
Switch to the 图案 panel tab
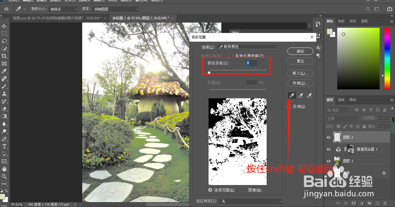coord(365,21)
